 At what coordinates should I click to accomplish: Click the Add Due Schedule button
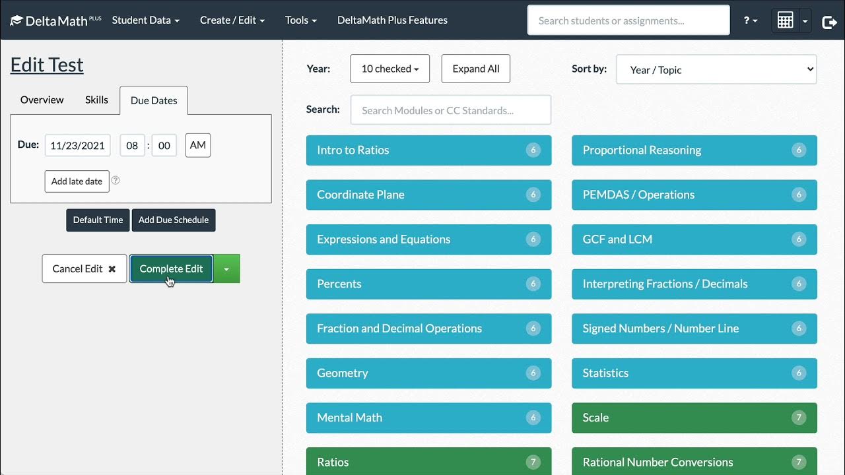click(x=174, y=220)
